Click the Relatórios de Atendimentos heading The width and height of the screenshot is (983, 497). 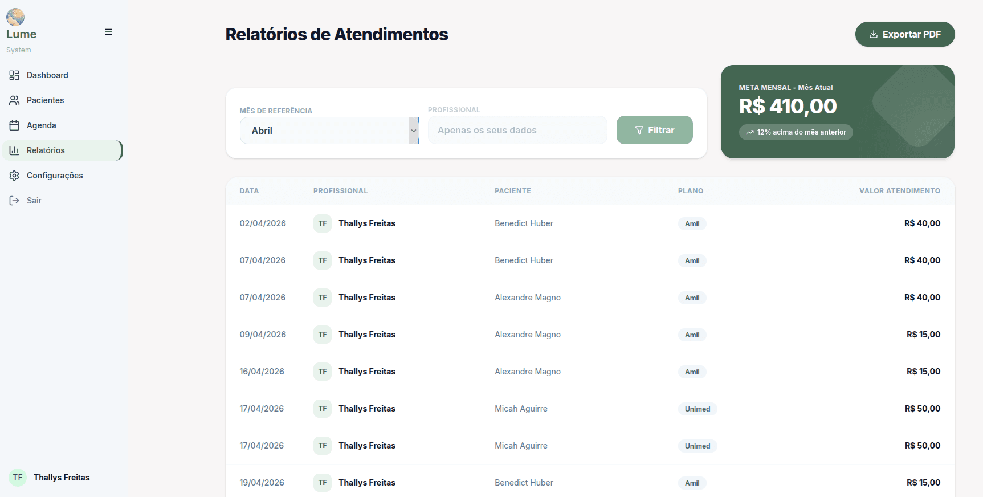337,34
